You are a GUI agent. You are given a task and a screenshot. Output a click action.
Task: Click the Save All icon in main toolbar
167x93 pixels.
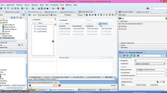(1, 8)
